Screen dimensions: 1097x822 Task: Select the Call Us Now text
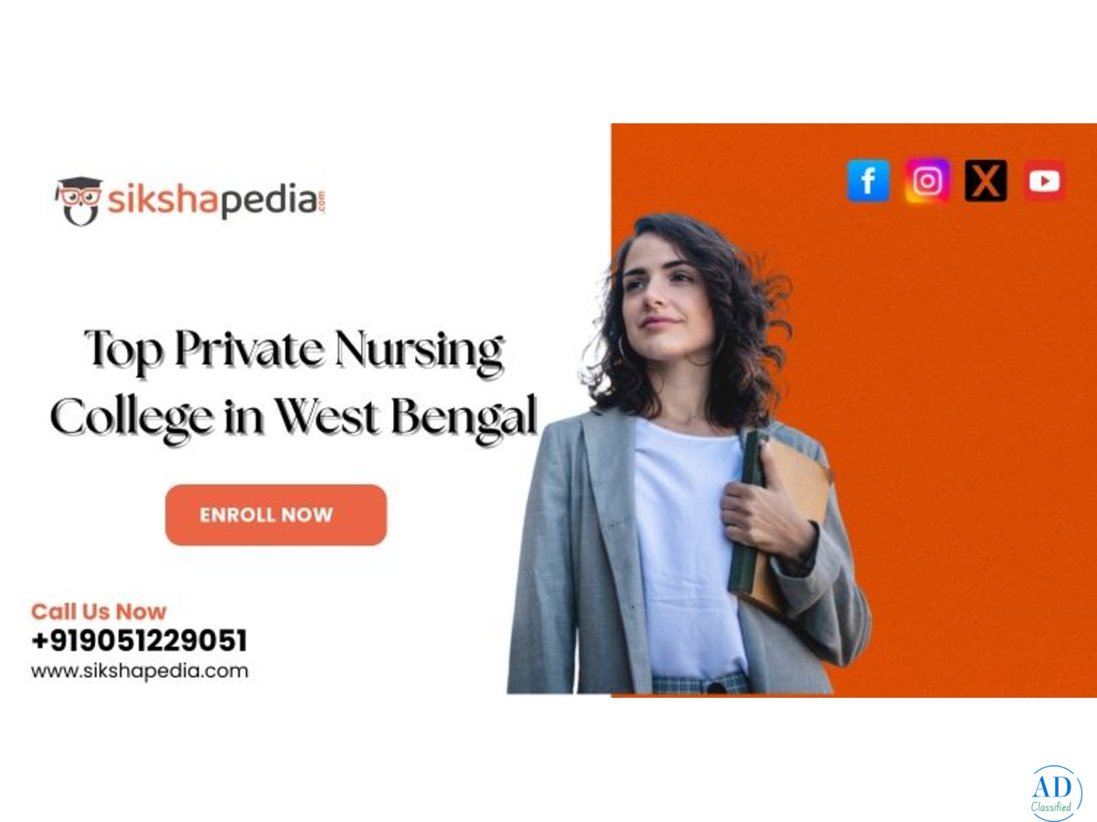pyautogui.click(x=99, y=612)
